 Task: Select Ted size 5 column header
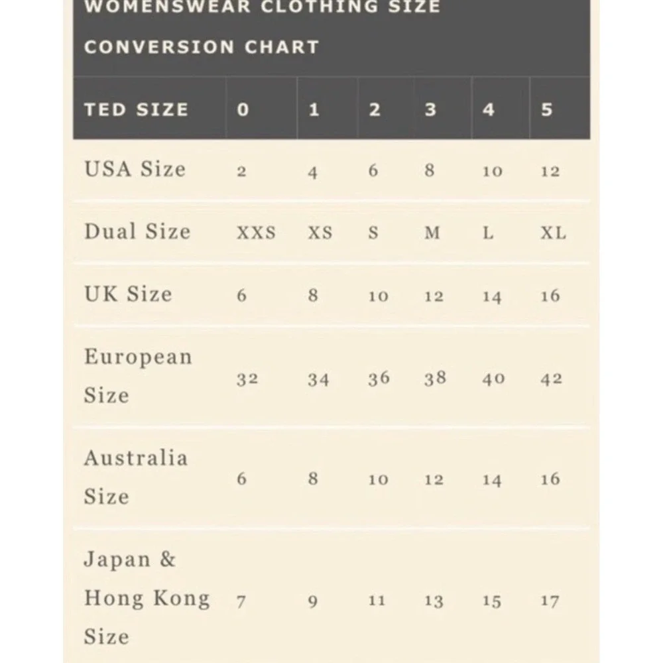(x=546, y=109)
